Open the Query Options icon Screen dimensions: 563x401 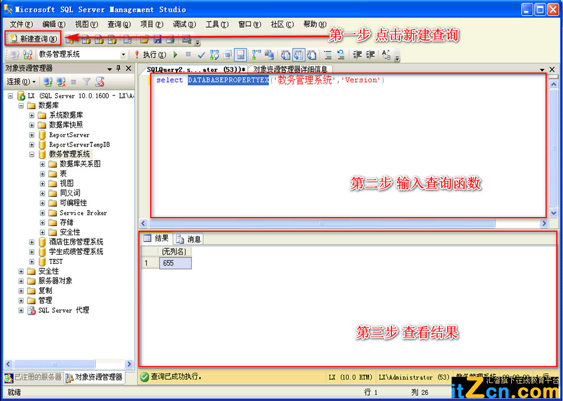coord(227,55)
